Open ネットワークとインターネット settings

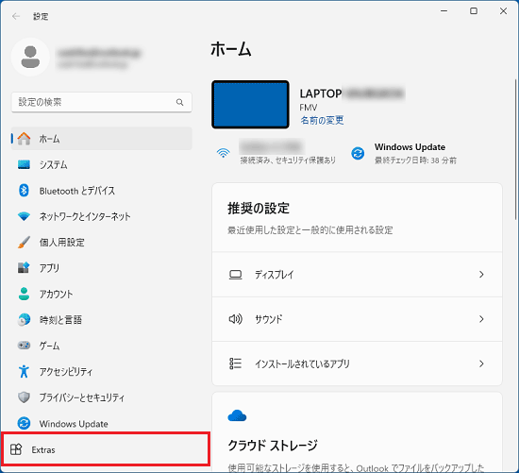tap(102, 216)
